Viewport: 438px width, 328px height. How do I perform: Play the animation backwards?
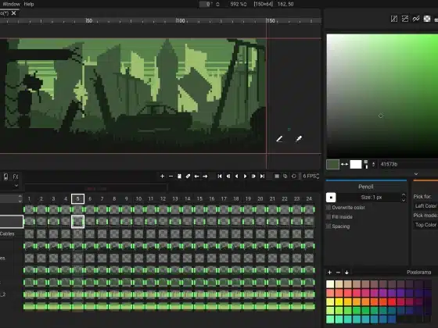236,176
